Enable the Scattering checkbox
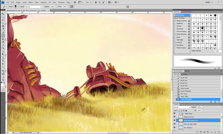Screen dimensions: 223x134 click(176, 24)
